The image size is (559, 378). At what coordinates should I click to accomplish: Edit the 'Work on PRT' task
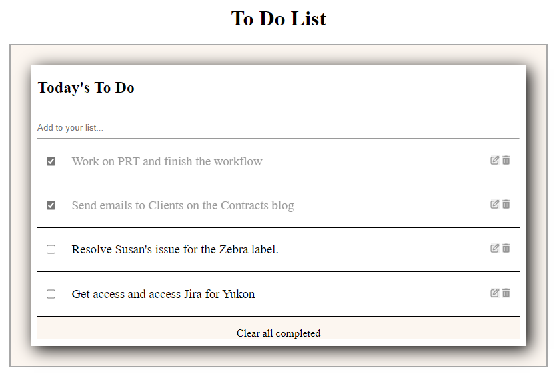(494, 160)
